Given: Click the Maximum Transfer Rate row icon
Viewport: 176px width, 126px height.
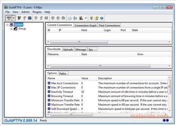Looking at the screenshot, I should [49, 105].
